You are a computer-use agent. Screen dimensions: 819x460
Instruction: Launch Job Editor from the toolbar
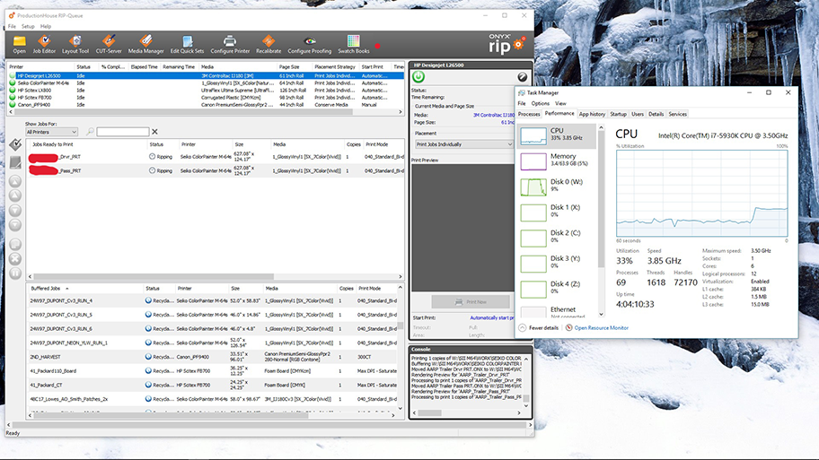click(44, 41)
